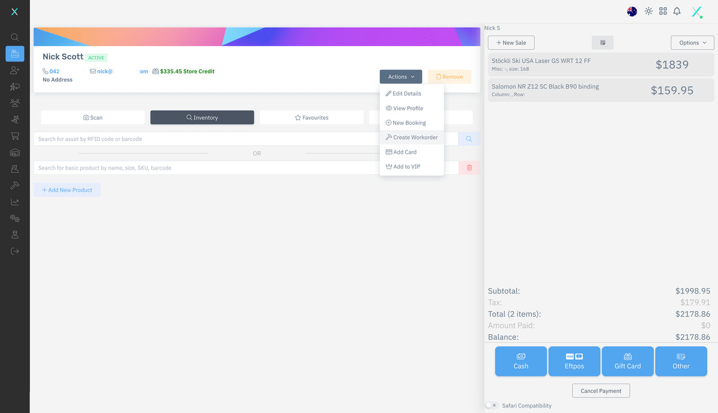Click the shopping cart icon in sidebar
The width and height of the screenshot is (718, 413).
click(15, 136)
